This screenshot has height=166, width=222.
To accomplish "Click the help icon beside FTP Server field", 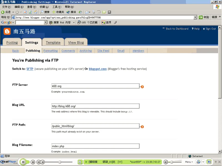I will tap(142, 87).
